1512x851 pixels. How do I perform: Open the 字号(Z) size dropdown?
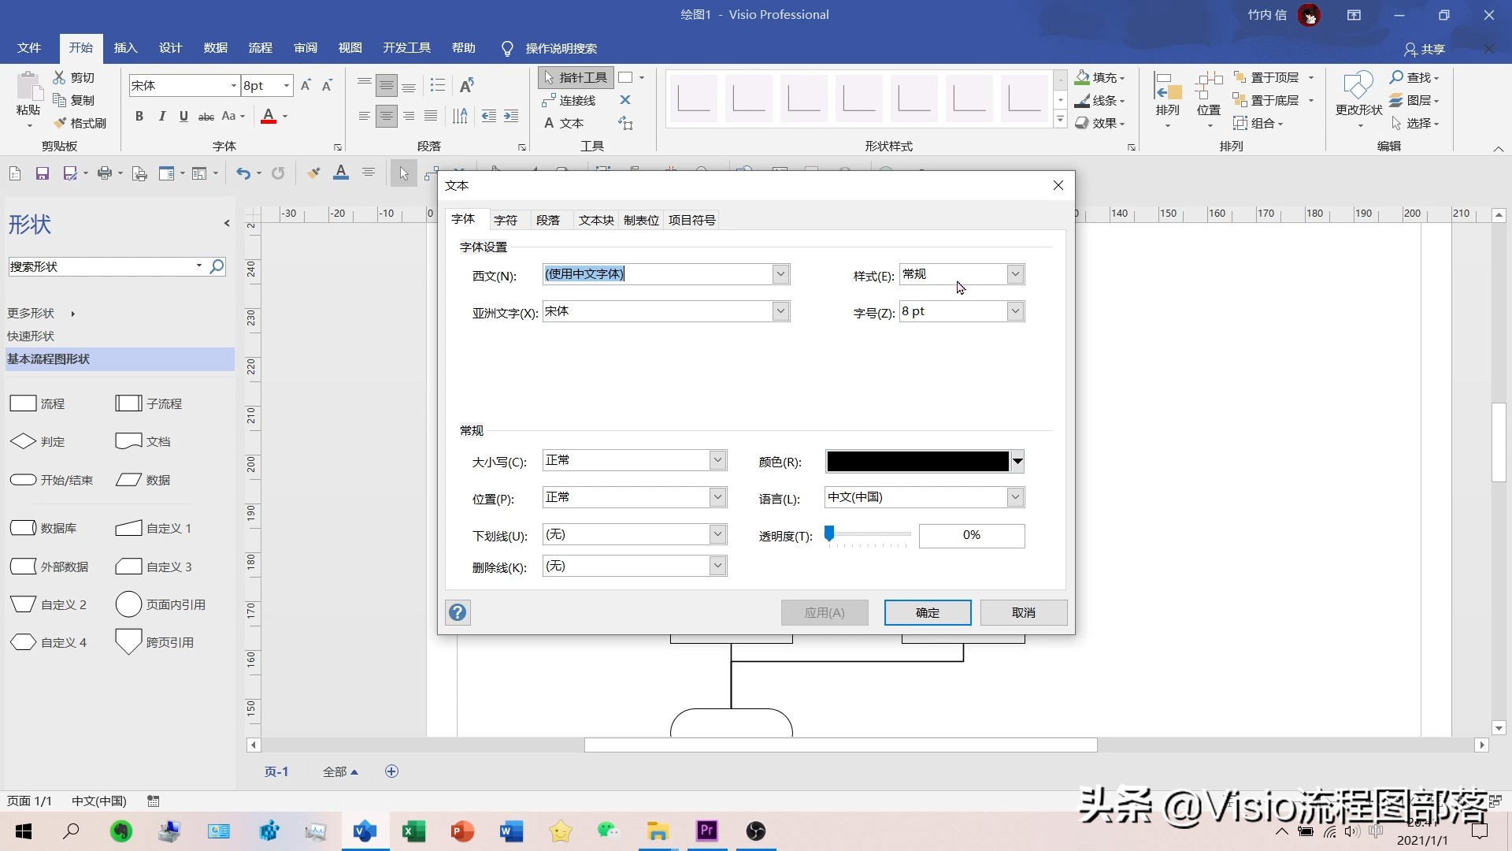pyautogui.click(x=1015, y=310)
